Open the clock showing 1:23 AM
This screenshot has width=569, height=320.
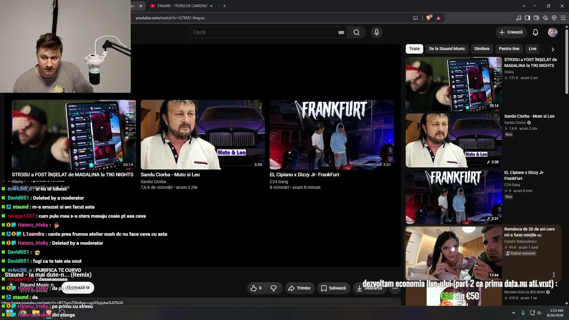(555, 313)
